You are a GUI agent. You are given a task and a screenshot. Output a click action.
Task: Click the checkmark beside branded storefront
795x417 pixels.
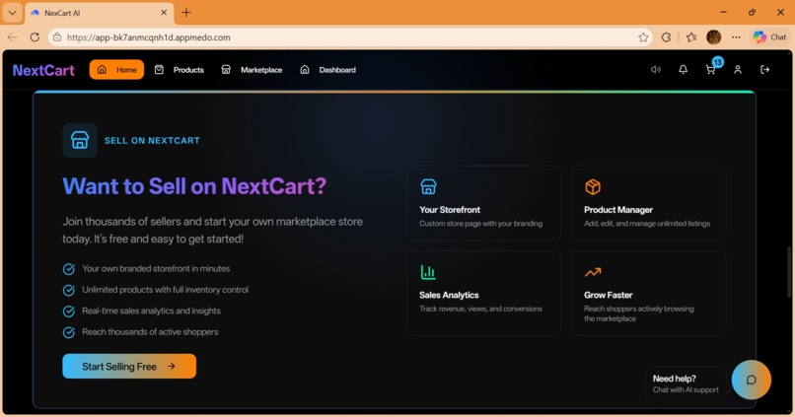click(x=68, y=269)
